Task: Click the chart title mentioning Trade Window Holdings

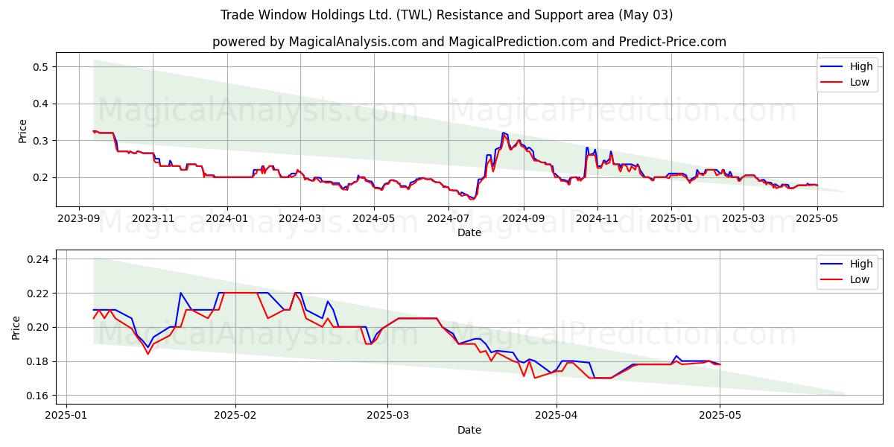Action: pos(447,15)
